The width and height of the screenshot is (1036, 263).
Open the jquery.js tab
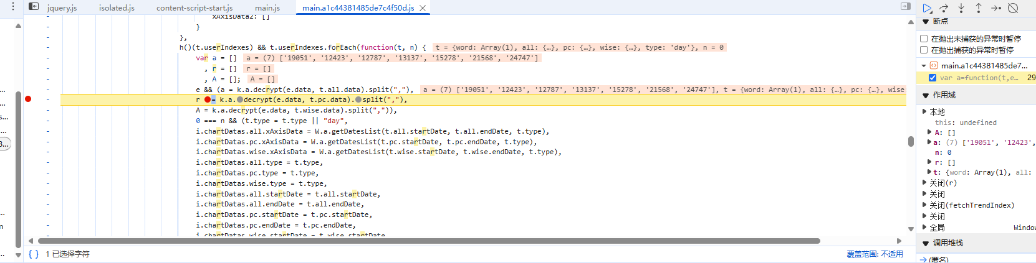62,8
